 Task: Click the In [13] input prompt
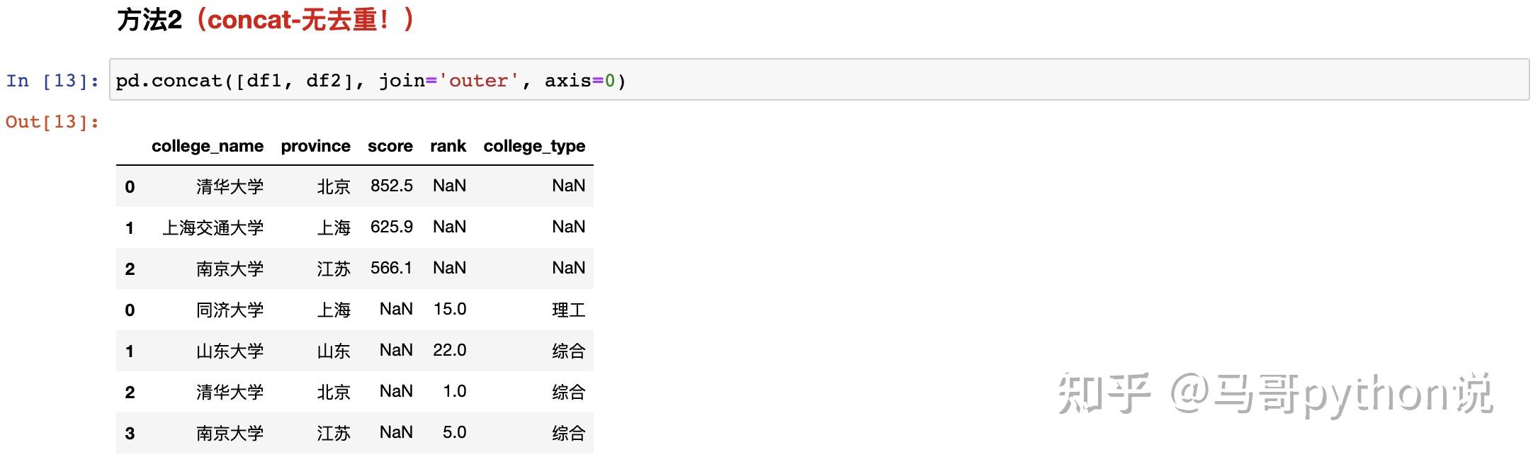(52, 81)
